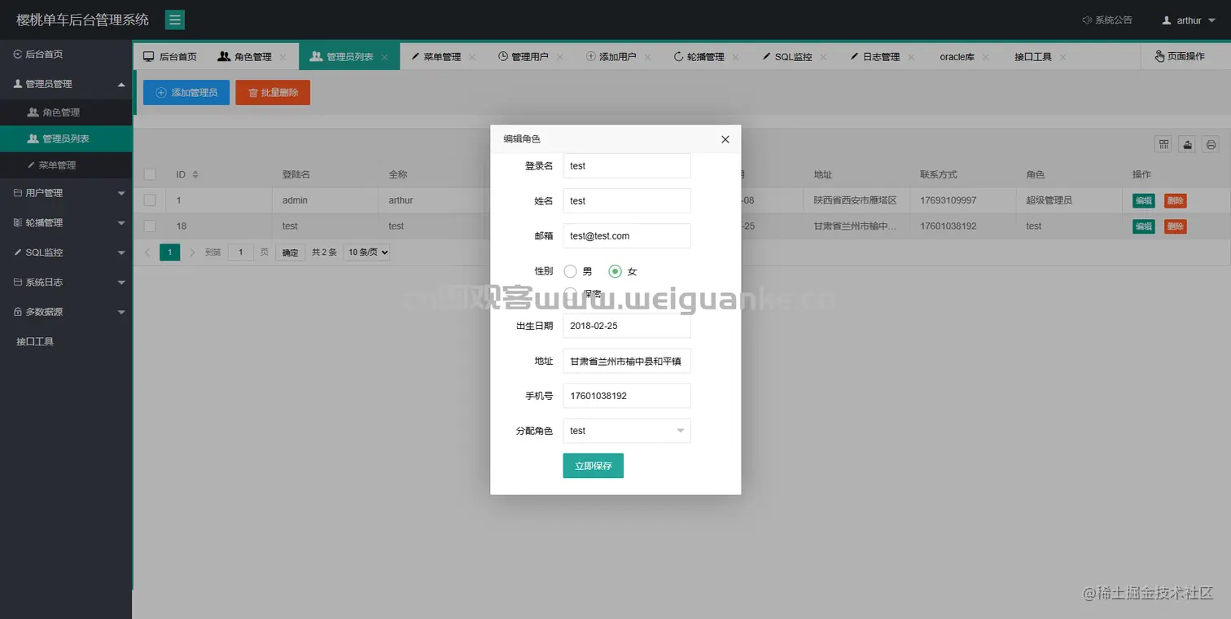Close the 管理员列表 tab
Viewport: 1231px width, 619px height.
coord(384,57)
